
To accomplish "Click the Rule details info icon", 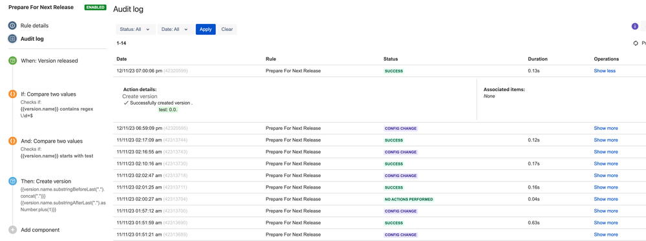I will 12,26.
